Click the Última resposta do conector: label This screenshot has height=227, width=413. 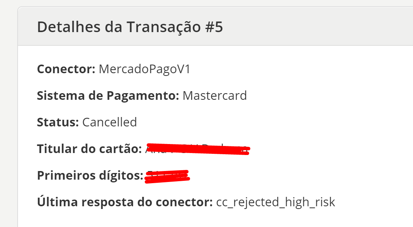(x=125, y=202)
